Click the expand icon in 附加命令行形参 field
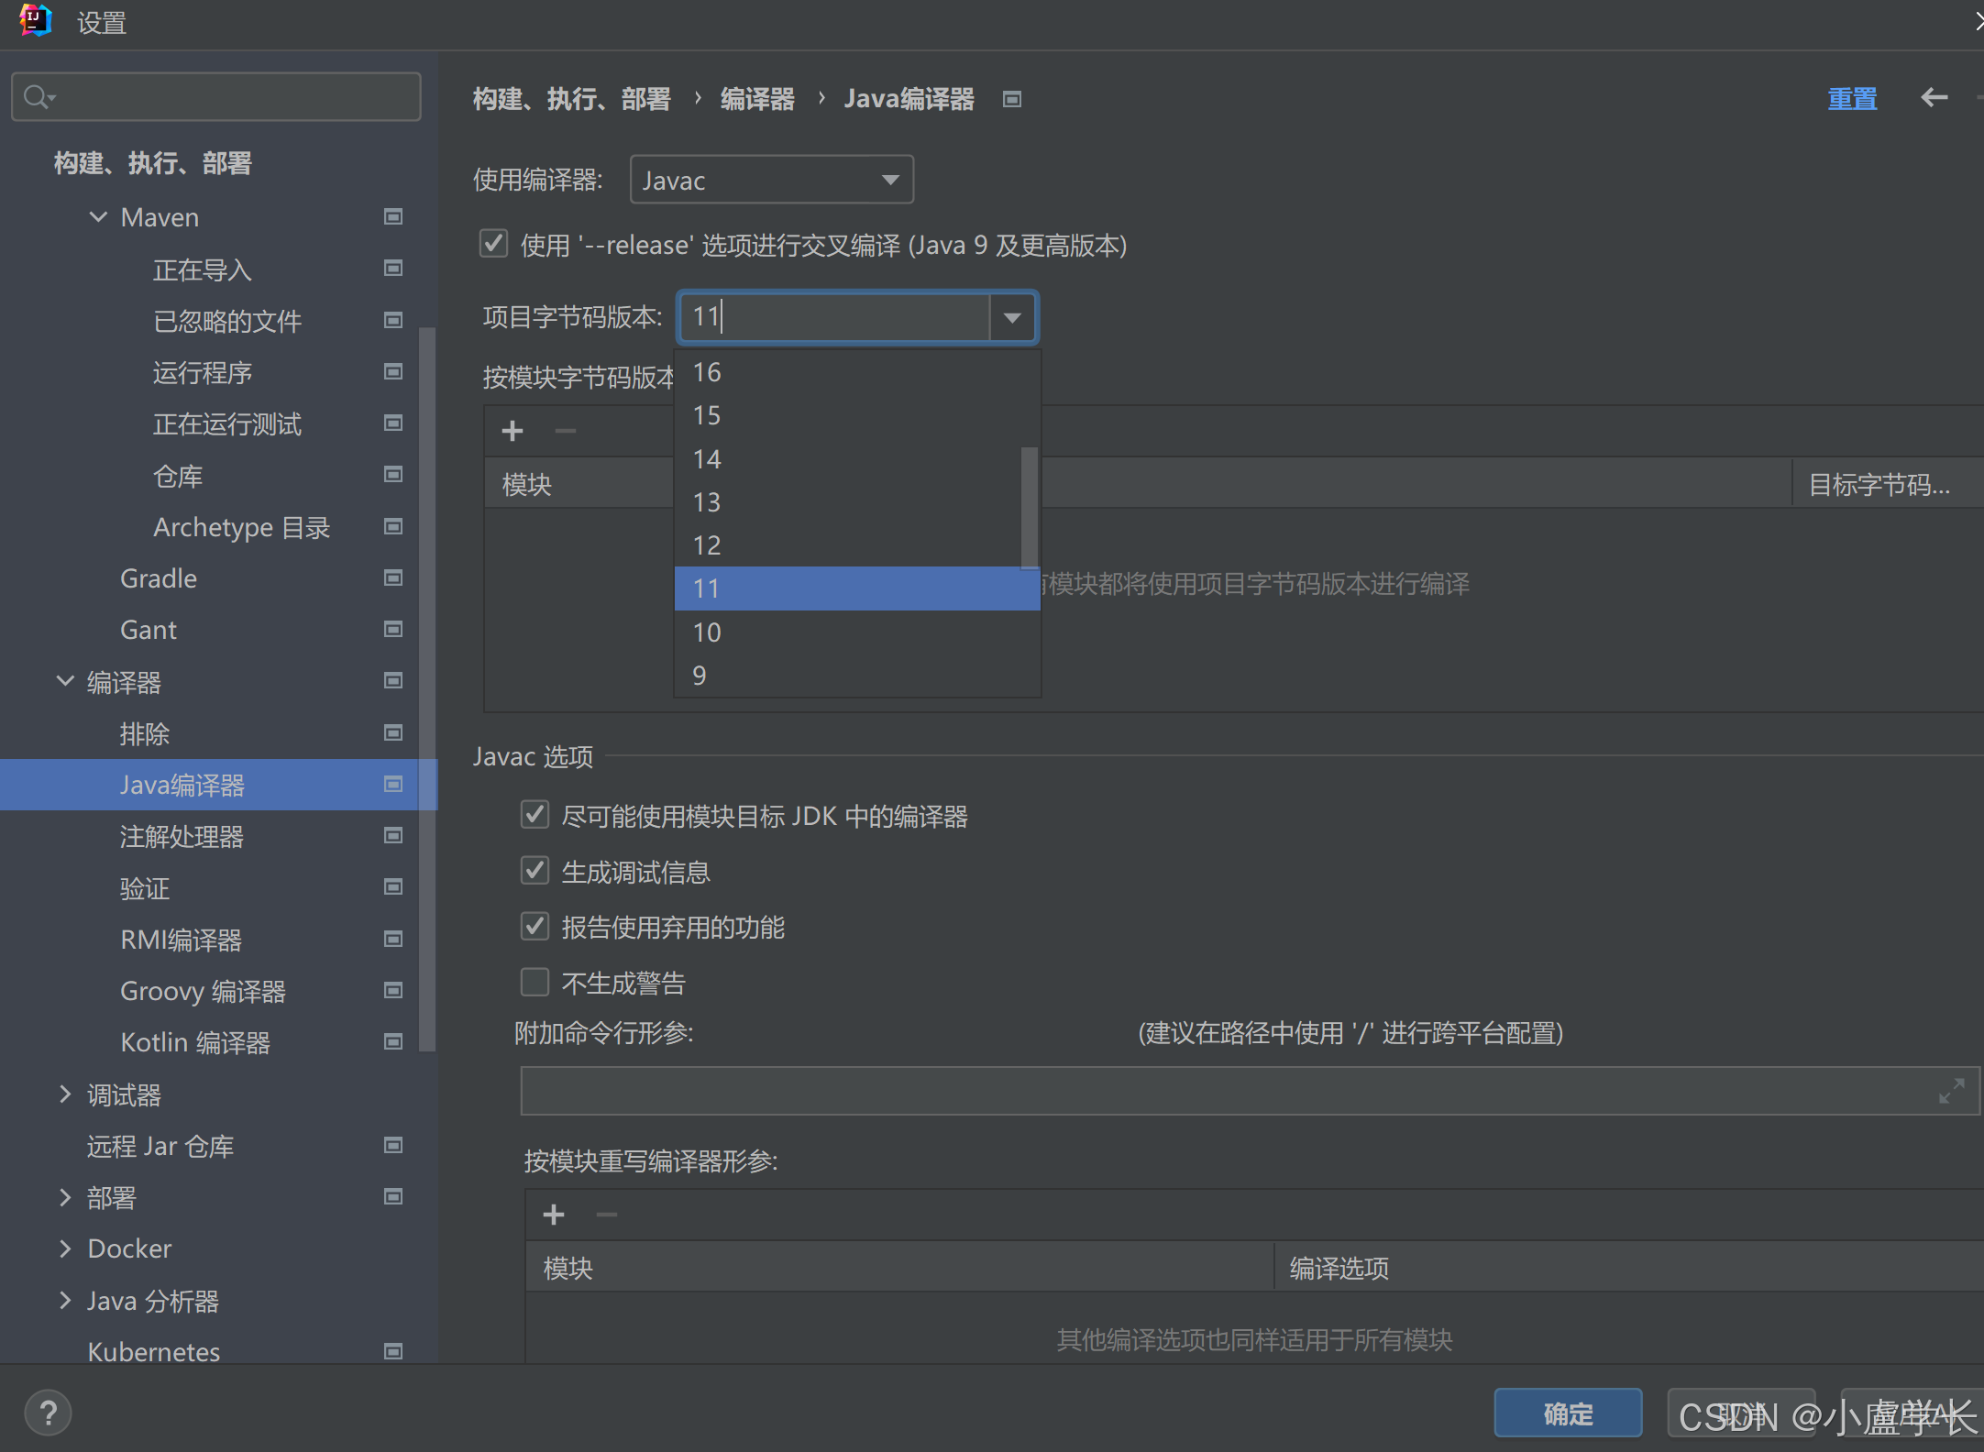 [x=1951, y=1091]
